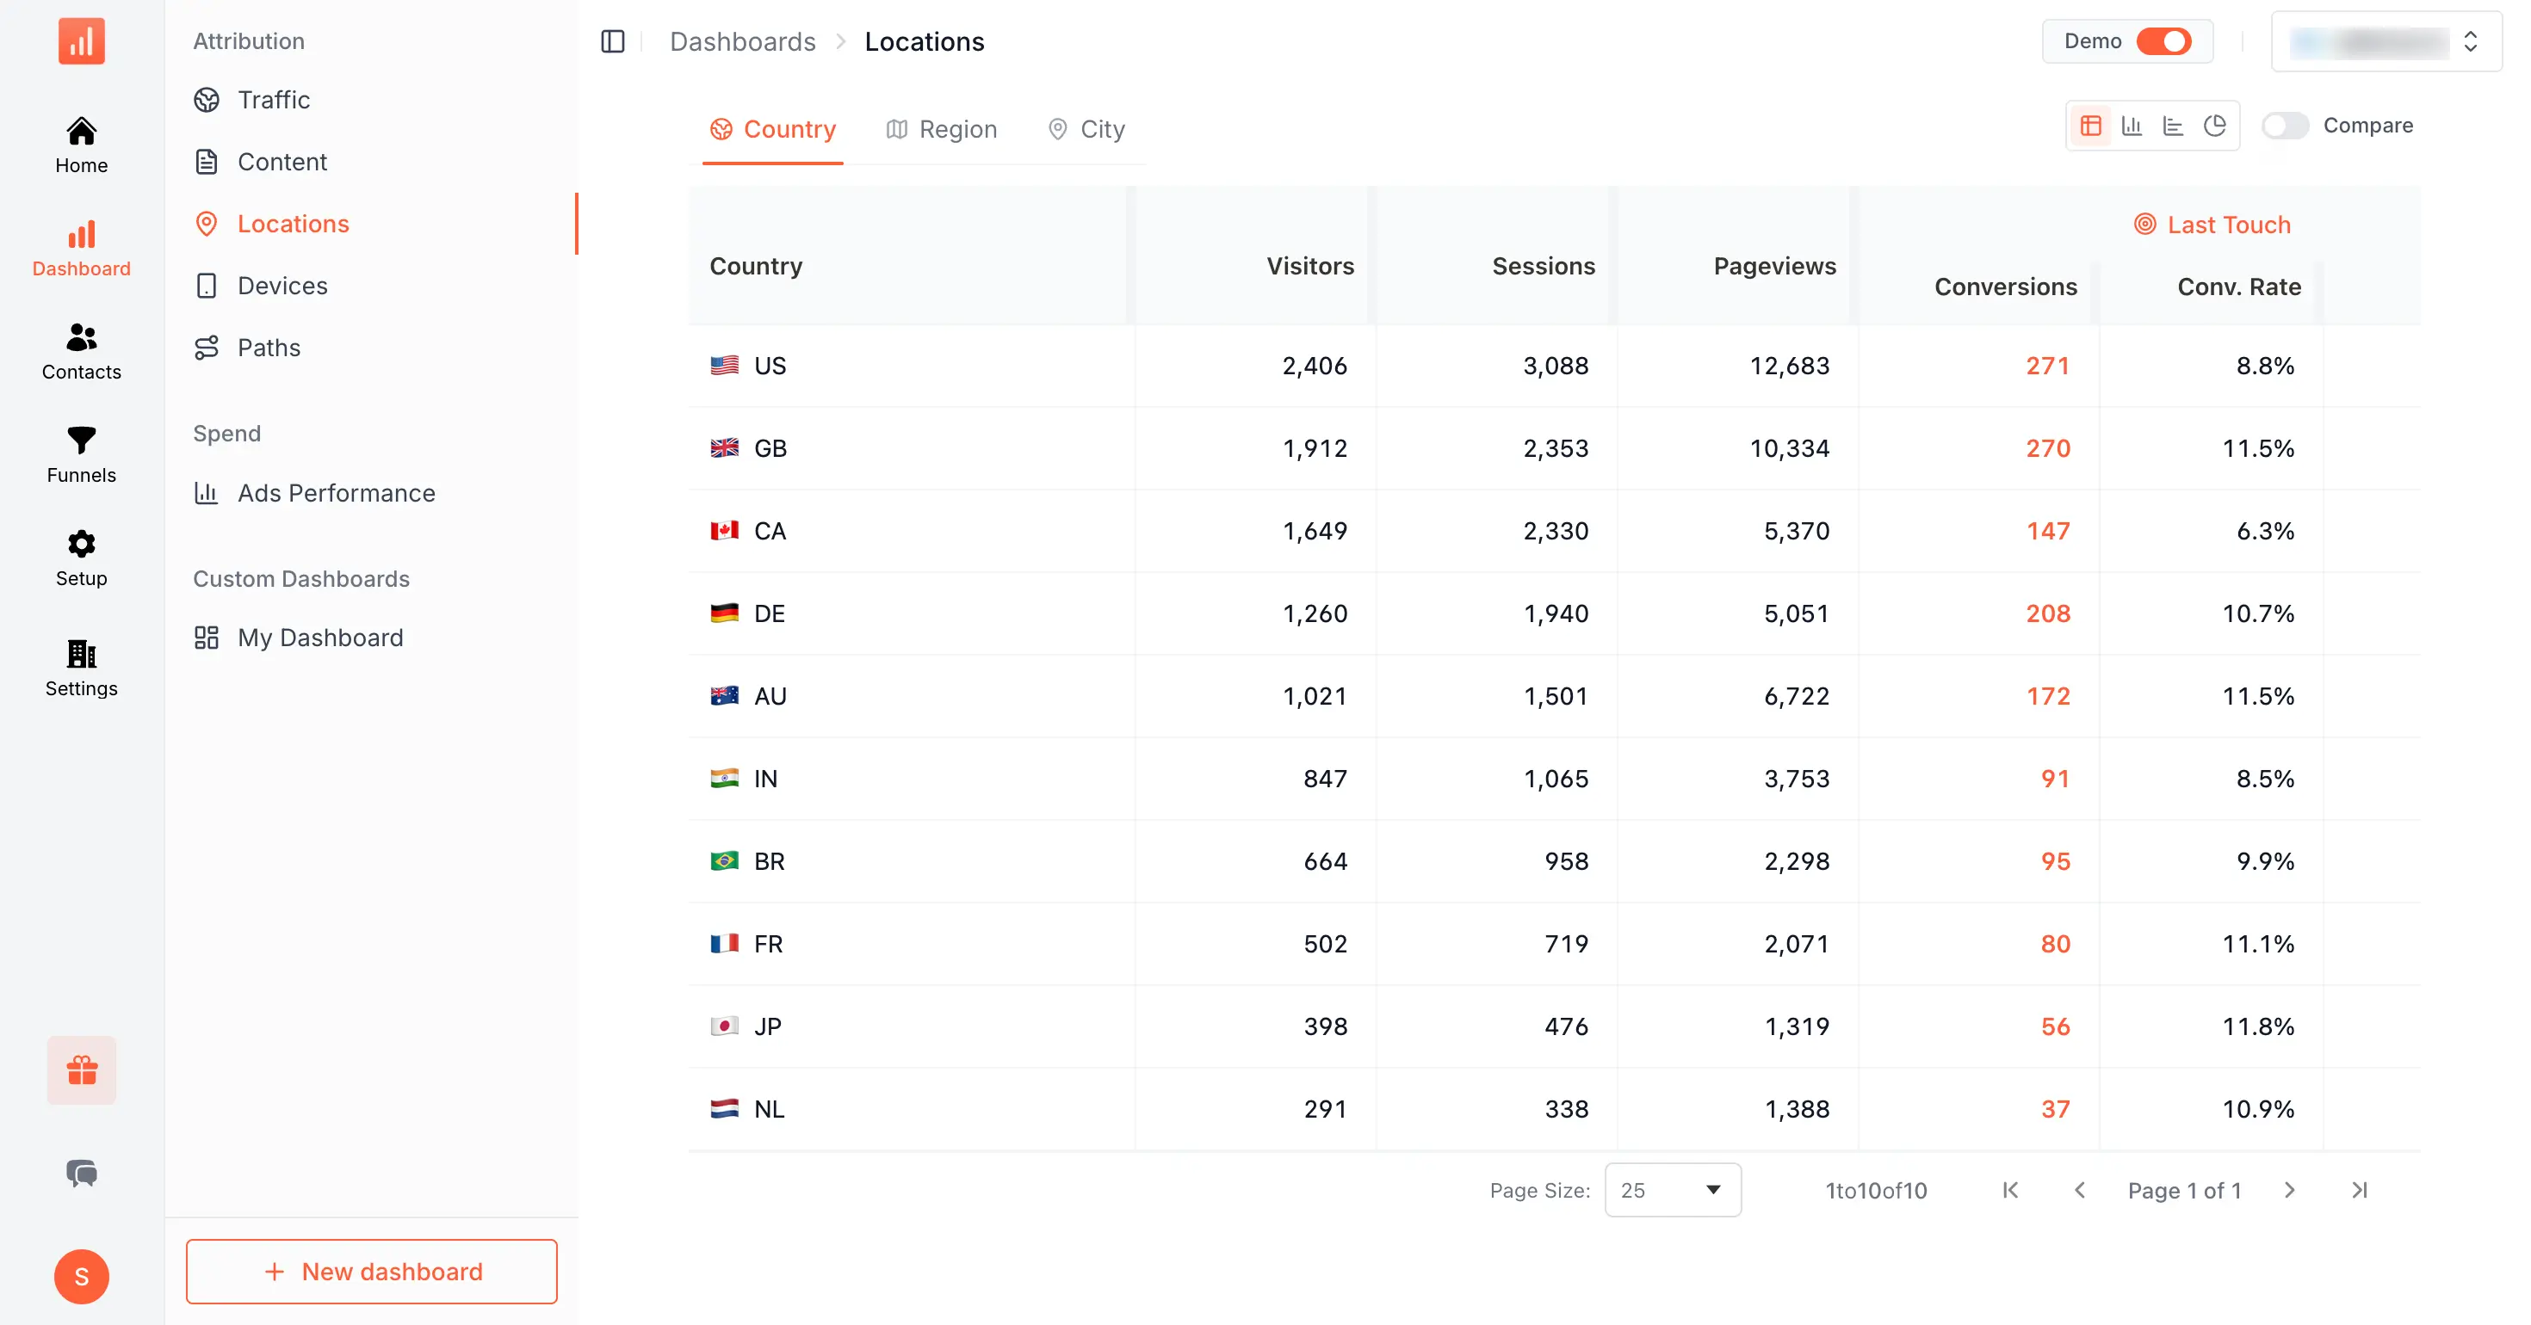
Task: Open workspace selector dropdown
Action: pos(2386,41)
